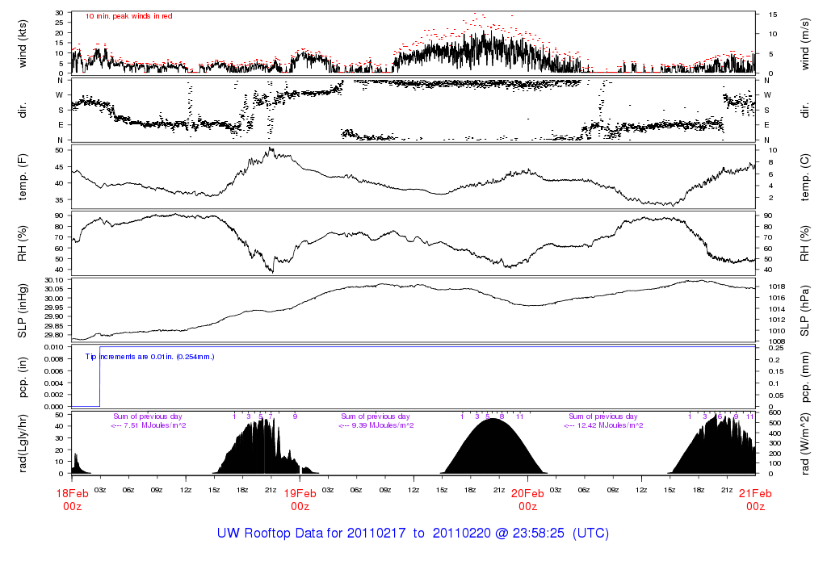Select the '29.80' SLP tick value
This screenshot has width=827, height=565.
tap(53, 335)
